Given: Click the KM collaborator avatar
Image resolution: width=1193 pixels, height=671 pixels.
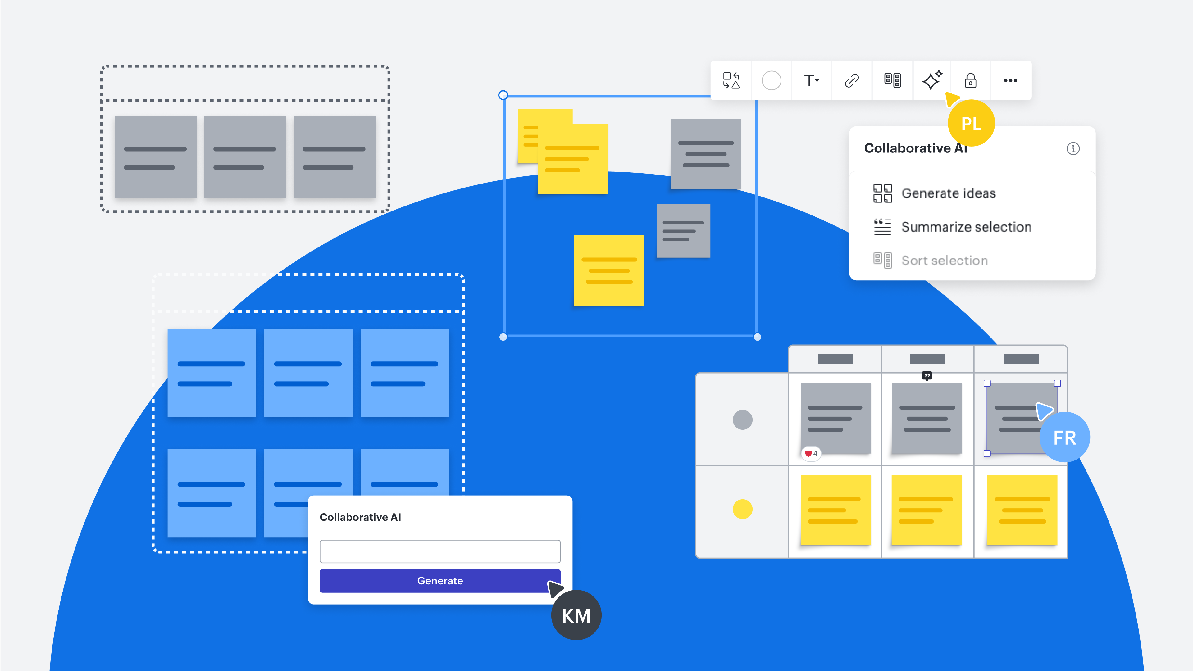Looking at the screenshot, I should (576, 615).
